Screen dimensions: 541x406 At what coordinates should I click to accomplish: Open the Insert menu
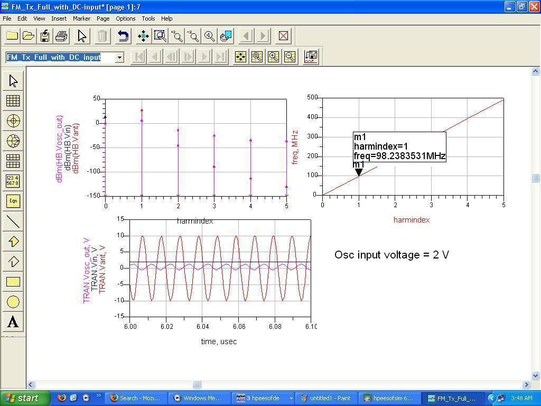click(x=59, y=19)
